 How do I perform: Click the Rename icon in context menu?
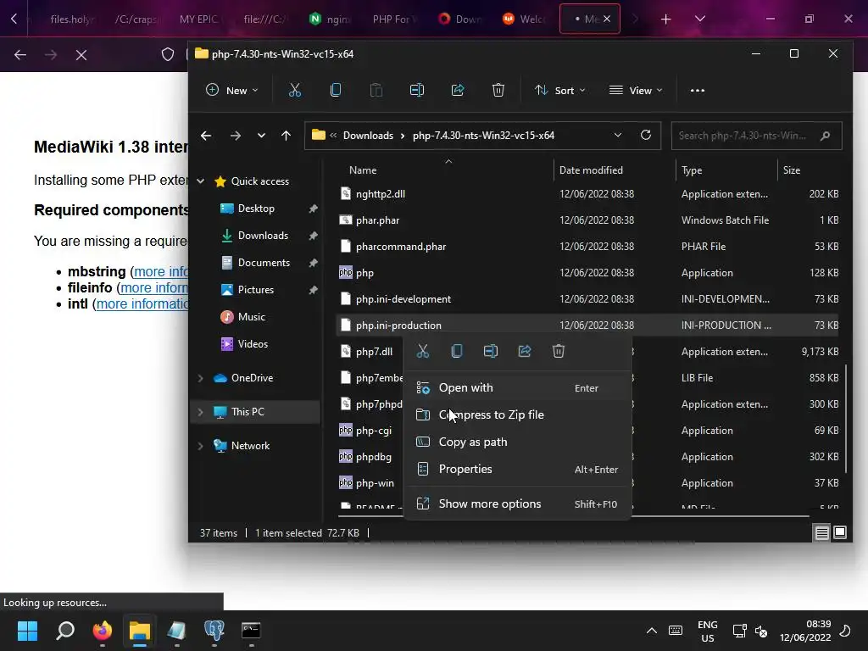coord(491,351)
